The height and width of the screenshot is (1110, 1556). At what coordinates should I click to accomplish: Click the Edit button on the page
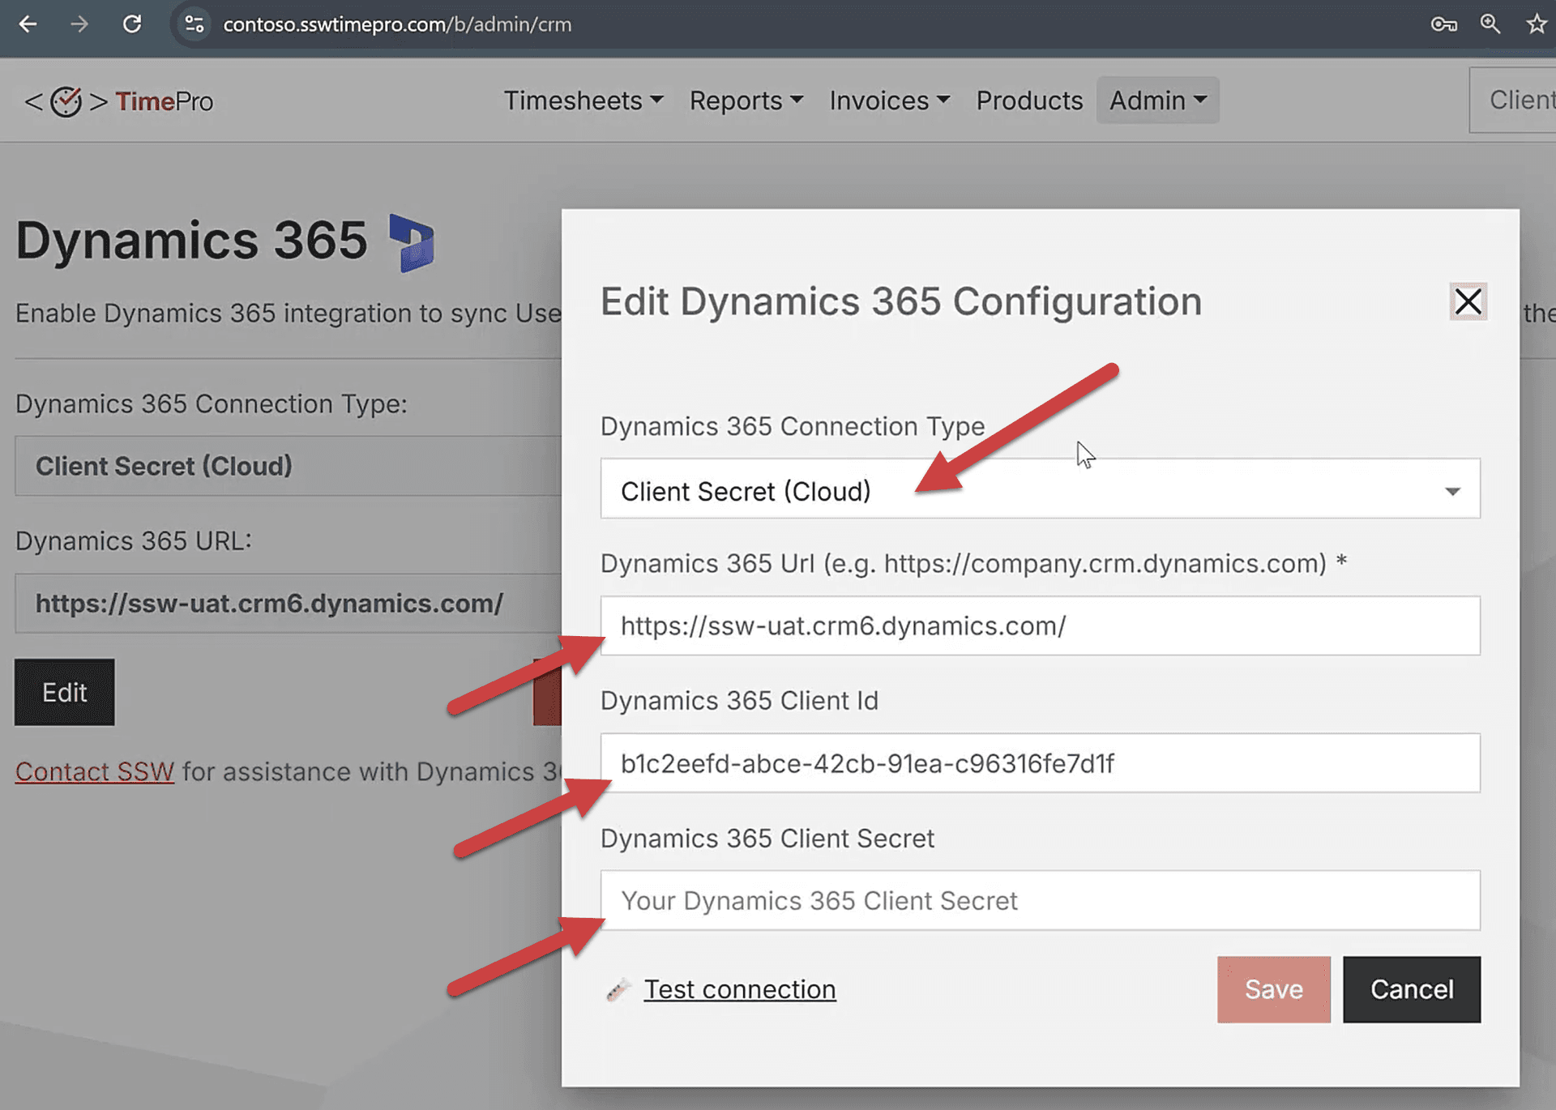click(65, 692)
